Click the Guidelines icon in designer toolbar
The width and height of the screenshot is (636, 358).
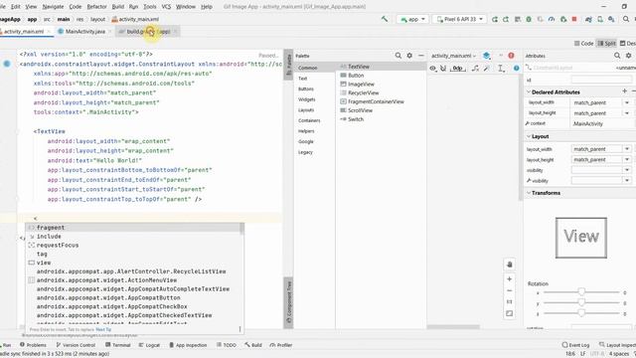pos(501,69)
